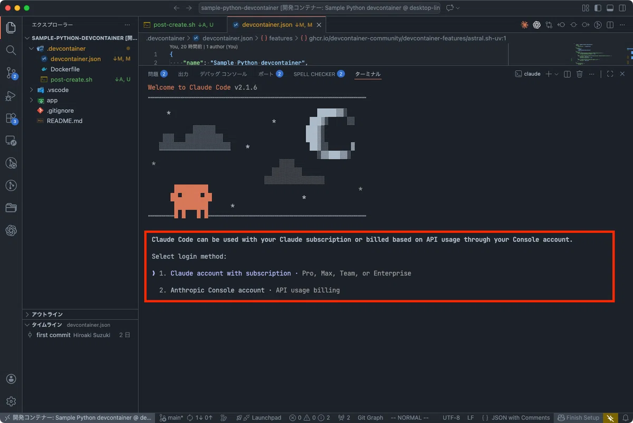Navigate back with title bar arrow

click(176, 8)
